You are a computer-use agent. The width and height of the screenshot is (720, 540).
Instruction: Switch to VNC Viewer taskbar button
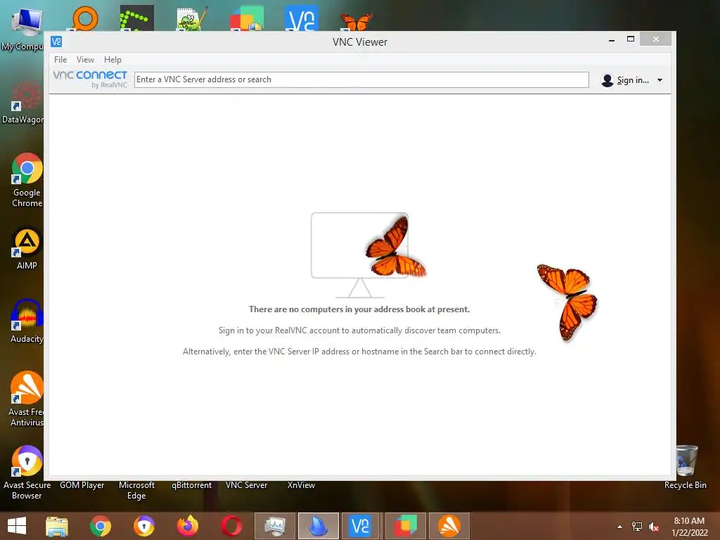point(360,526)
